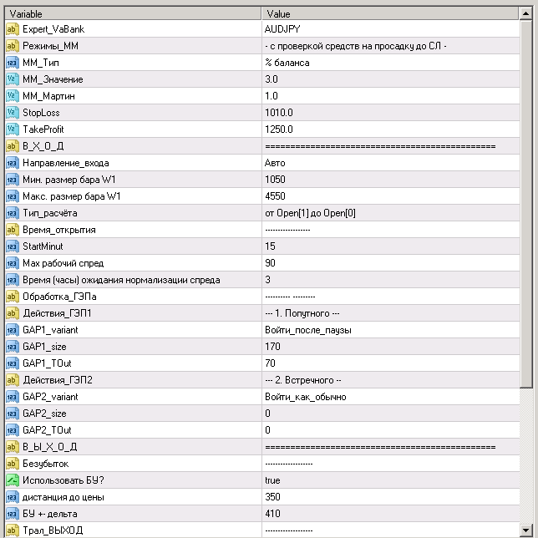Screen dimensions: 538x538
Task: Click the string icon beside В_Х_О_Д
Action: point(12,146)
